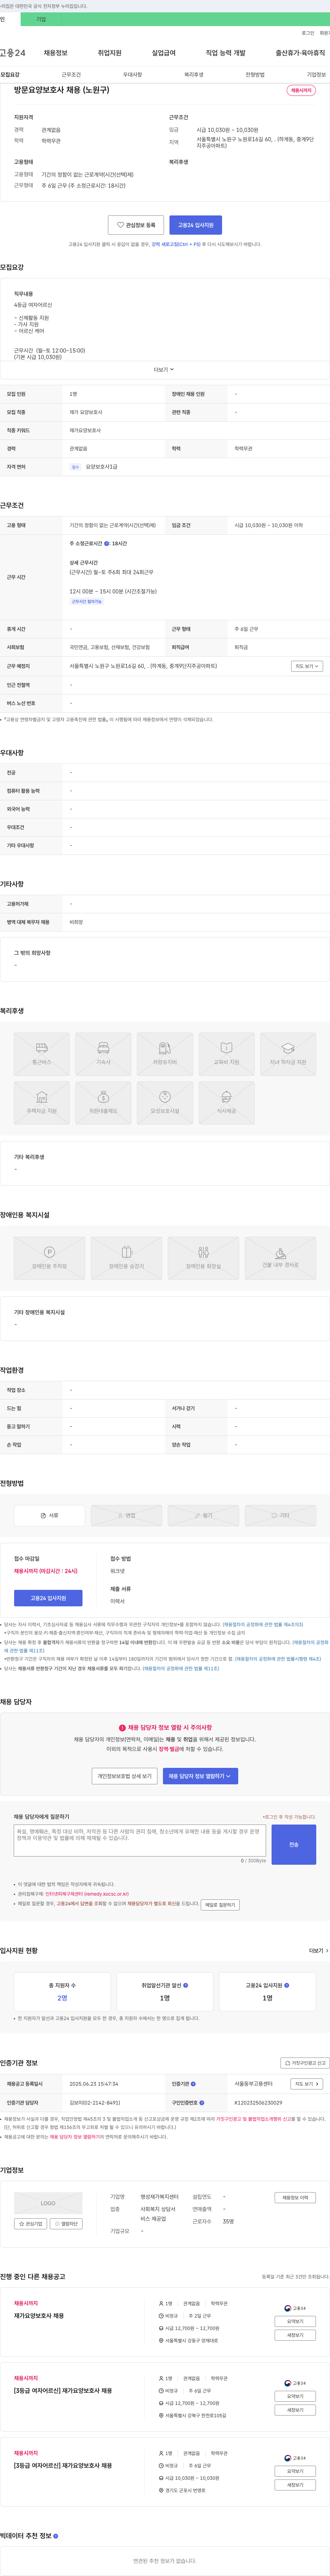Open the 재가요양보호사 채용 posting title
This screenshot has width=330, height=2576.
(x=39, y=2316)
